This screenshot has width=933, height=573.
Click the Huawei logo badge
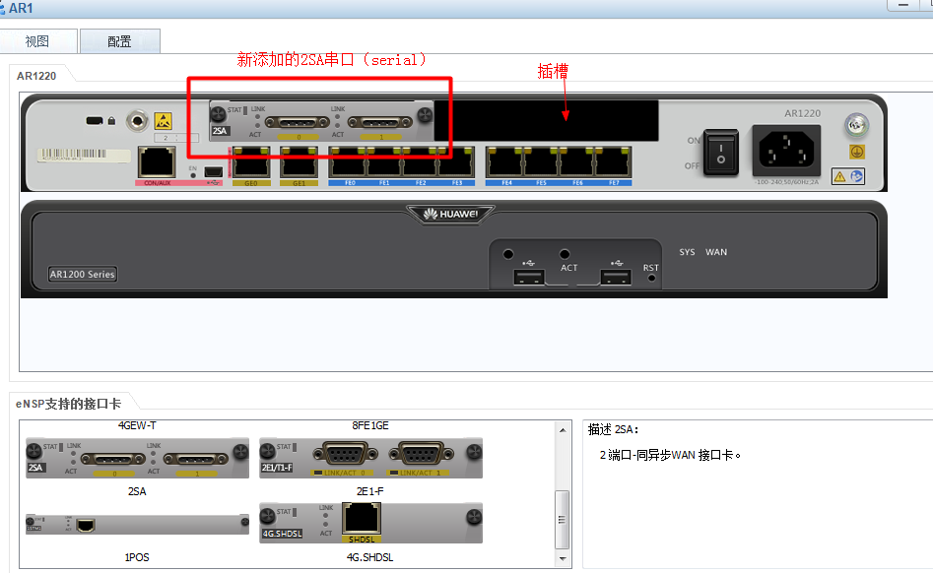(x=450, y=214)
